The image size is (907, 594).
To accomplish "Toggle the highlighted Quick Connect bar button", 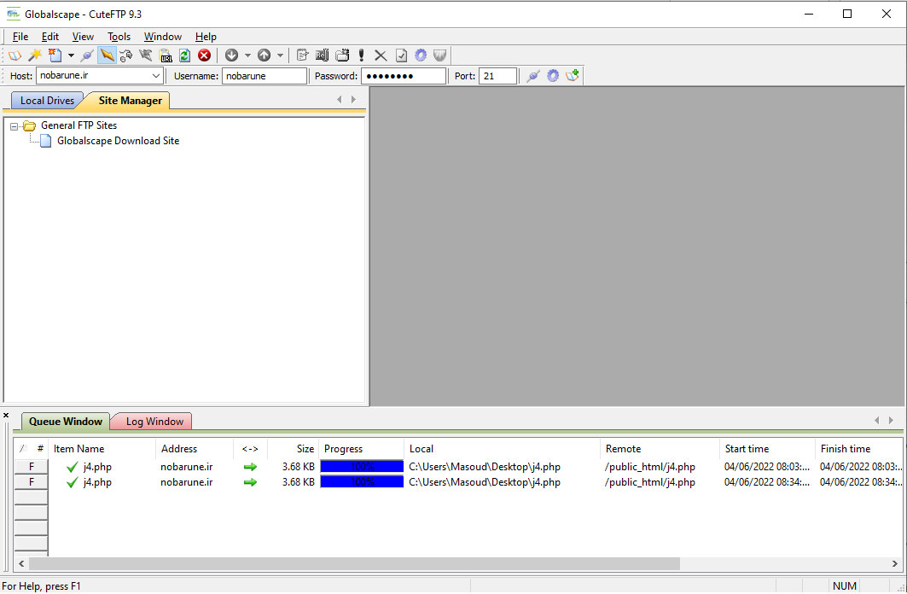I will tap(108, 55).
